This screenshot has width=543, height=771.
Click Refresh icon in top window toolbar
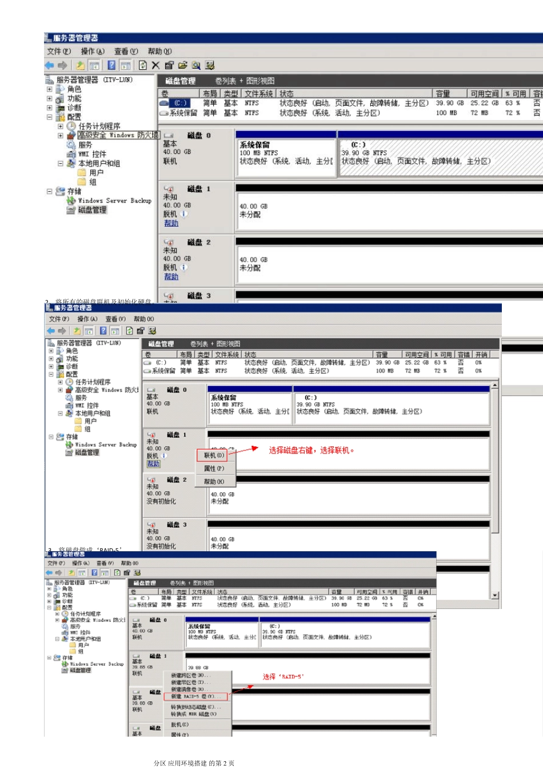pos(143,65)
